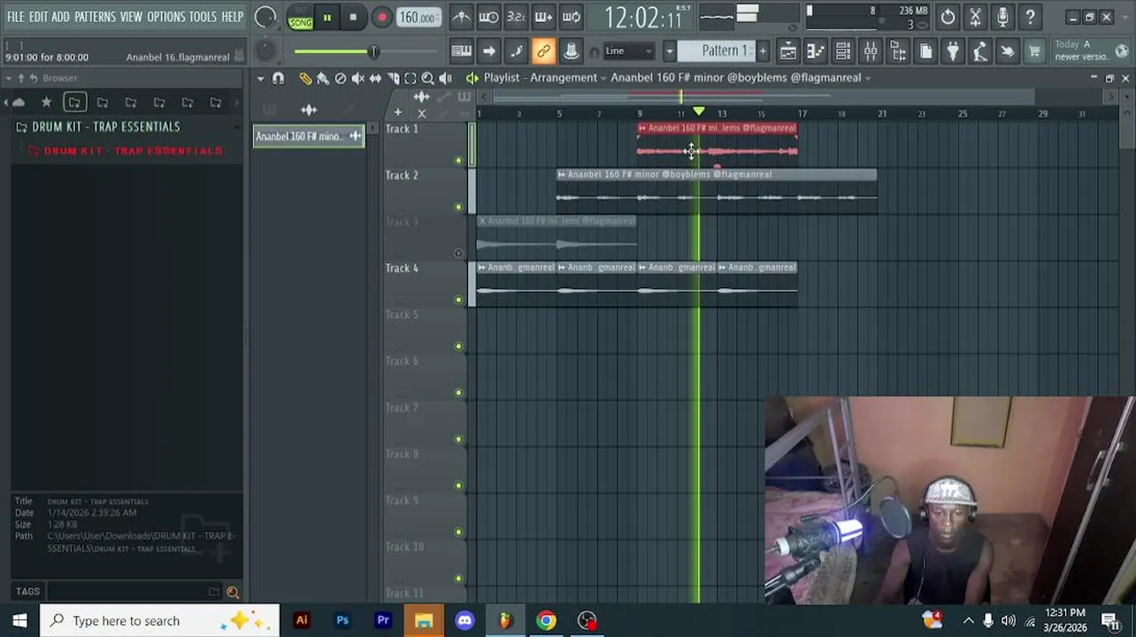Open the Browser options arrow menu
The image size is (1136, 637).
pyautogui.click(x=9, y=79)
